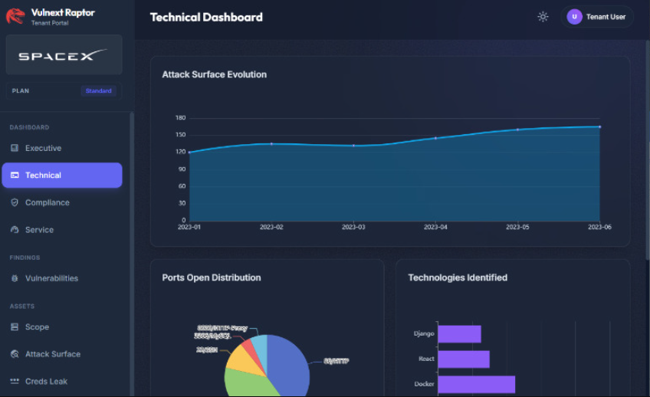Image resolution: width=650 pixels, height=397 pixels.
Task: Click the Docker axis label
Action: pos(424,384)
